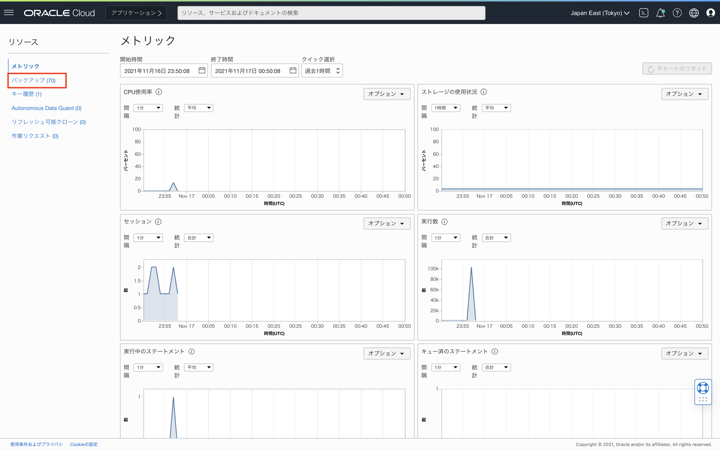Click the チャートのリセット button
The height and width of the screenshot is (450, 720).
(x=677, y=68)
